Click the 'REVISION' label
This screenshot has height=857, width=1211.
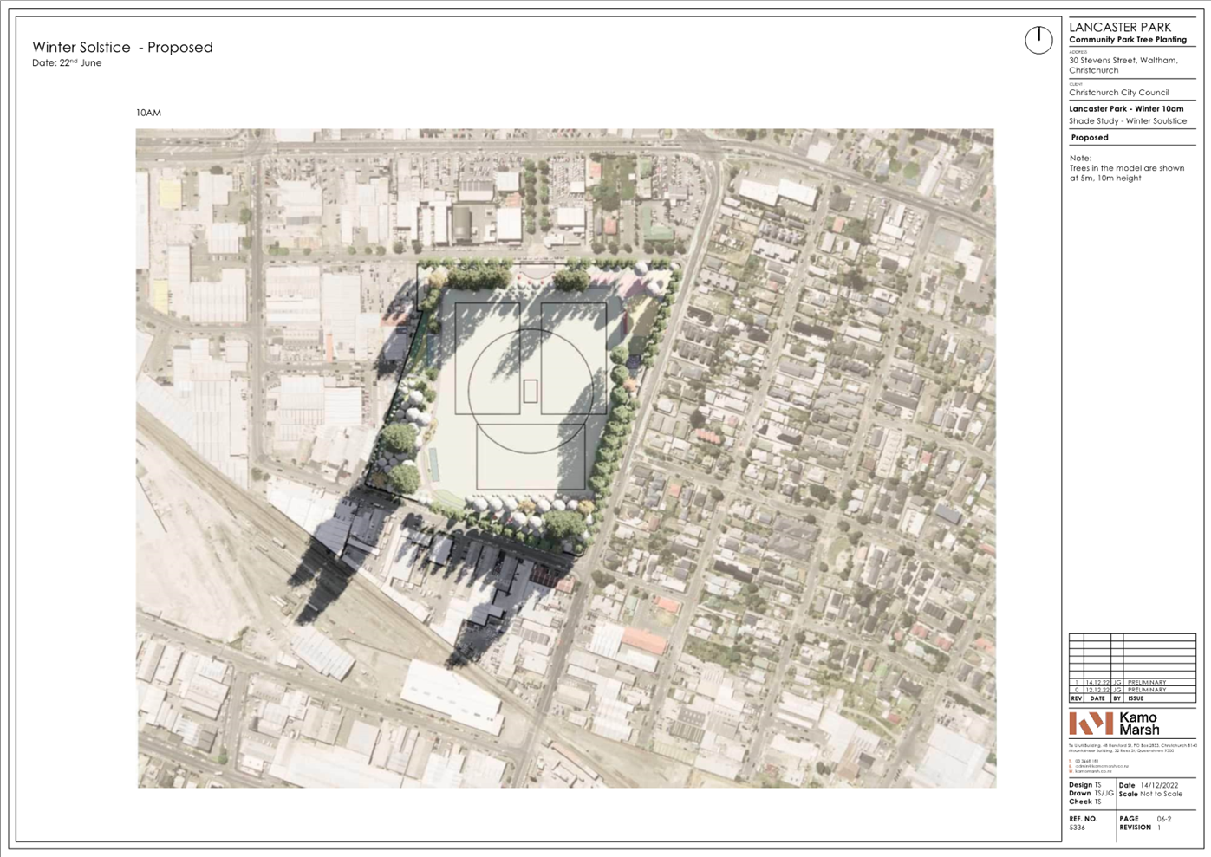pyautogui.click(x=1136, y=828)
